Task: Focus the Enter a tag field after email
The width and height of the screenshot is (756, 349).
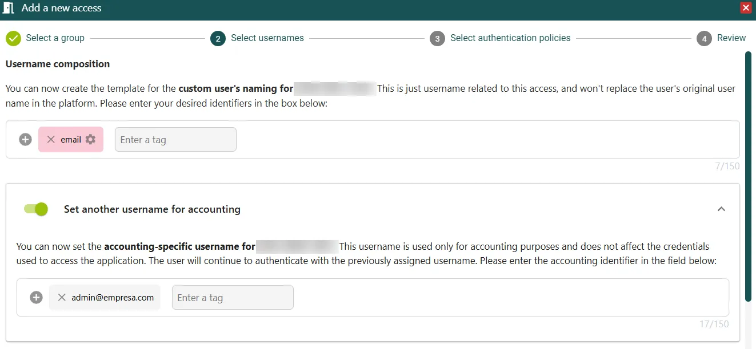Action: 175,140
